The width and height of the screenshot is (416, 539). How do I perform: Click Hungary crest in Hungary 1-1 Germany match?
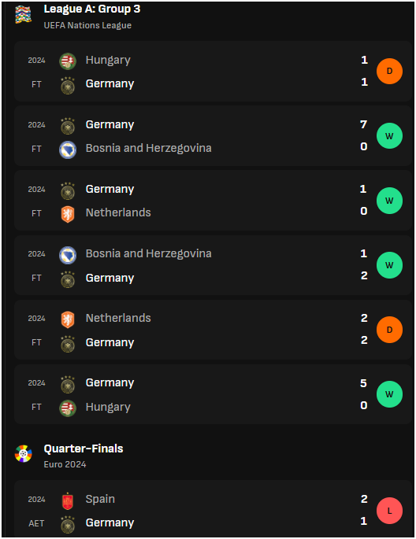(68, 61)
